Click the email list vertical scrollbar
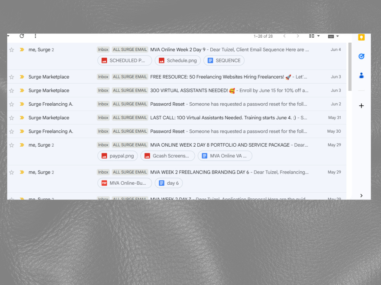381x285 pixels. pyautogui.click(x=350, y=66)
